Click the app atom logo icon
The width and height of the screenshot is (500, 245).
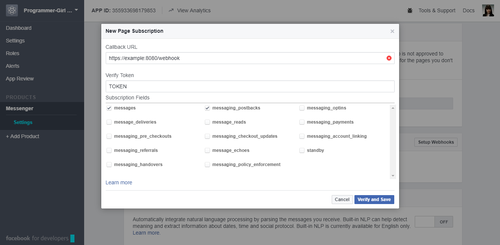click(12, 10)
